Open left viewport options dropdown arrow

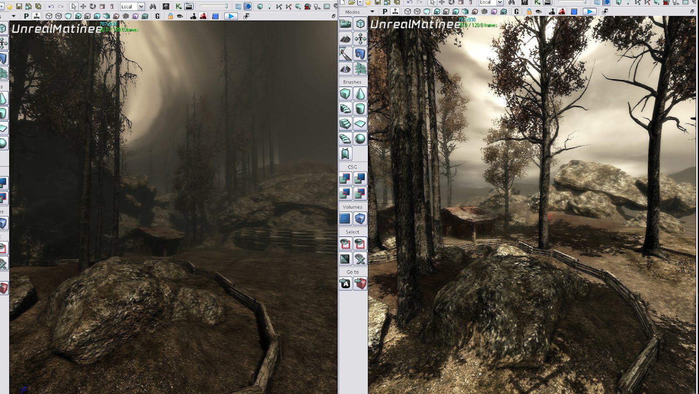[x=14, y=16]
